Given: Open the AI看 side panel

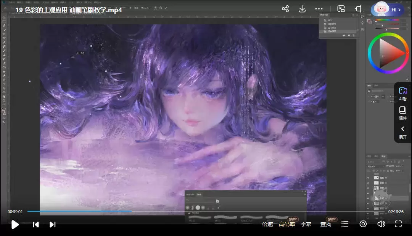Looking at the screenshot, I should pos(403,94).
